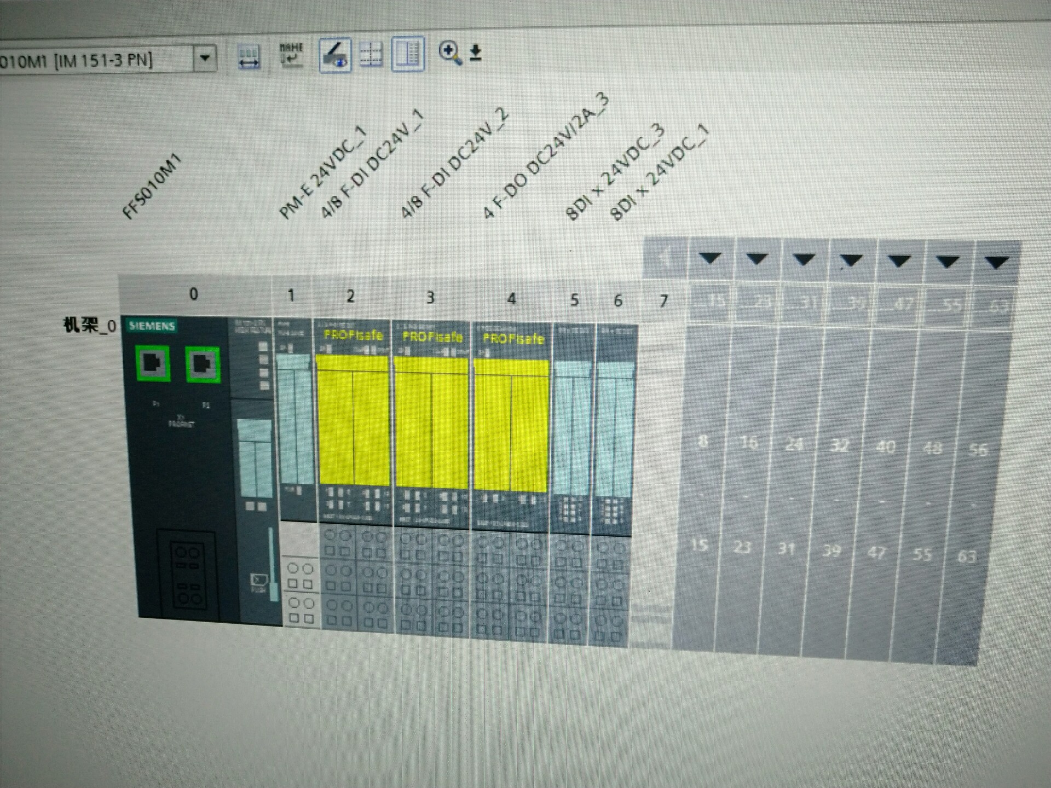Toggle the page break grid icon
Image resolution: width=1051 pixels, height=788 pixels.
click(371, 55)
